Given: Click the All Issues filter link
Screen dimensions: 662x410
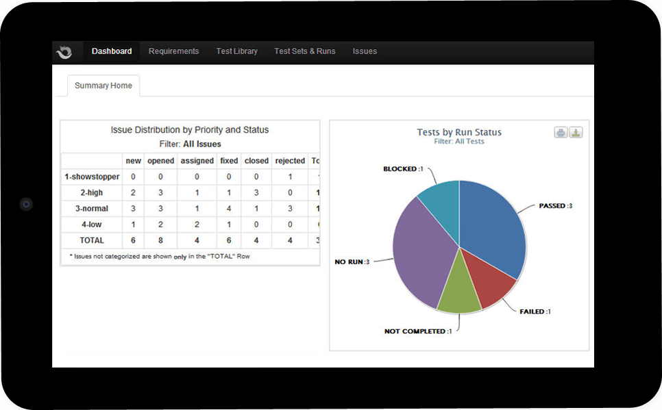Looking at the screenshot, I should 201,144.
